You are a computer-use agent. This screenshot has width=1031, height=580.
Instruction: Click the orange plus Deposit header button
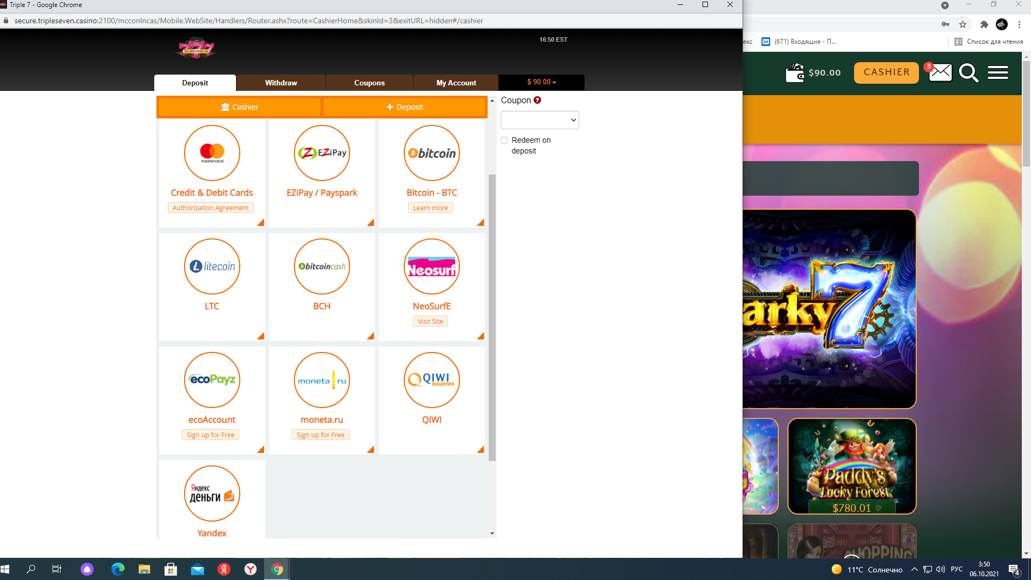pyautogui.click(x=405, y=107)
